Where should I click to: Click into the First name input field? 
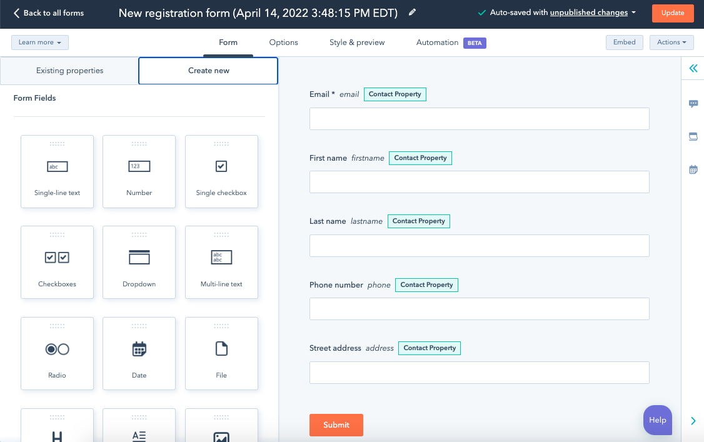click(x=479, y=182)
